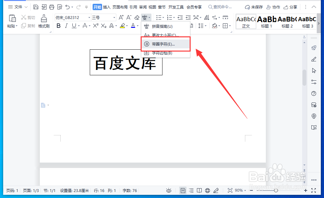Toggle writing mode pen icon in status bar
This screenshot has height=198, width=324.
click(x=216, y=190)
